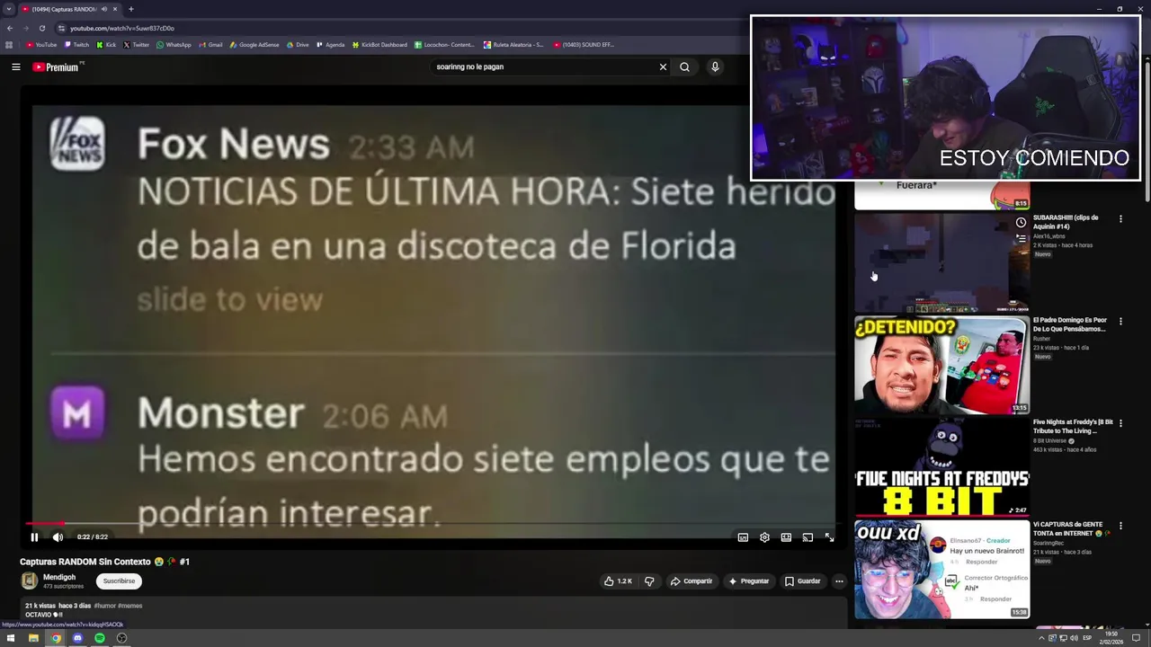Open the Twitter bookmark

click(137, 44)
